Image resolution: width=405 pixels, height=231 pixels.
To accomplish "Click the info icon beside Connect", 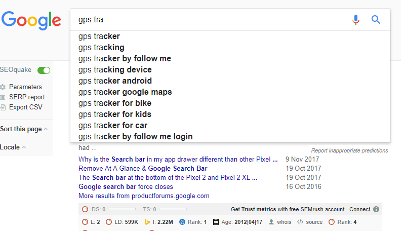I will 376,209.
